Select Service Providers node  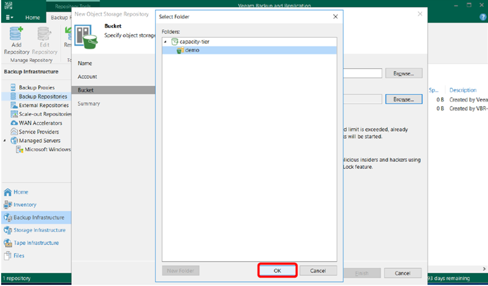pyautogui.click(x=39, y=131)
